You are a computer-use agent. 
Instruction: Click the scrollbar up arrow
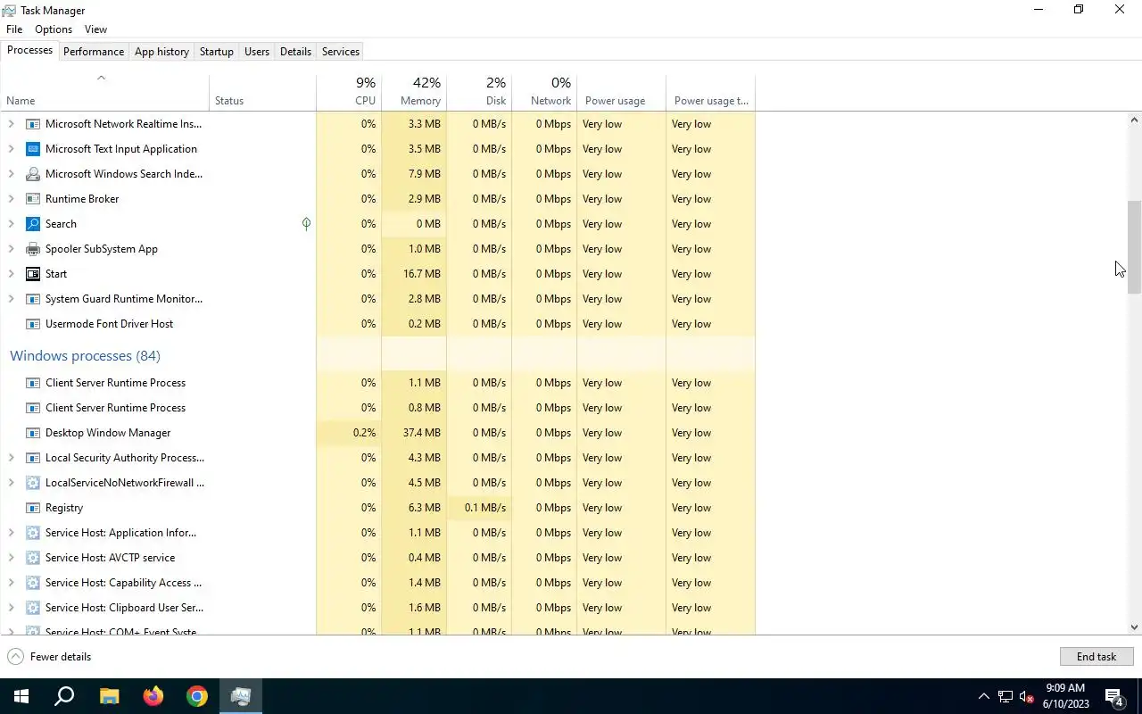click(1134, 120)
